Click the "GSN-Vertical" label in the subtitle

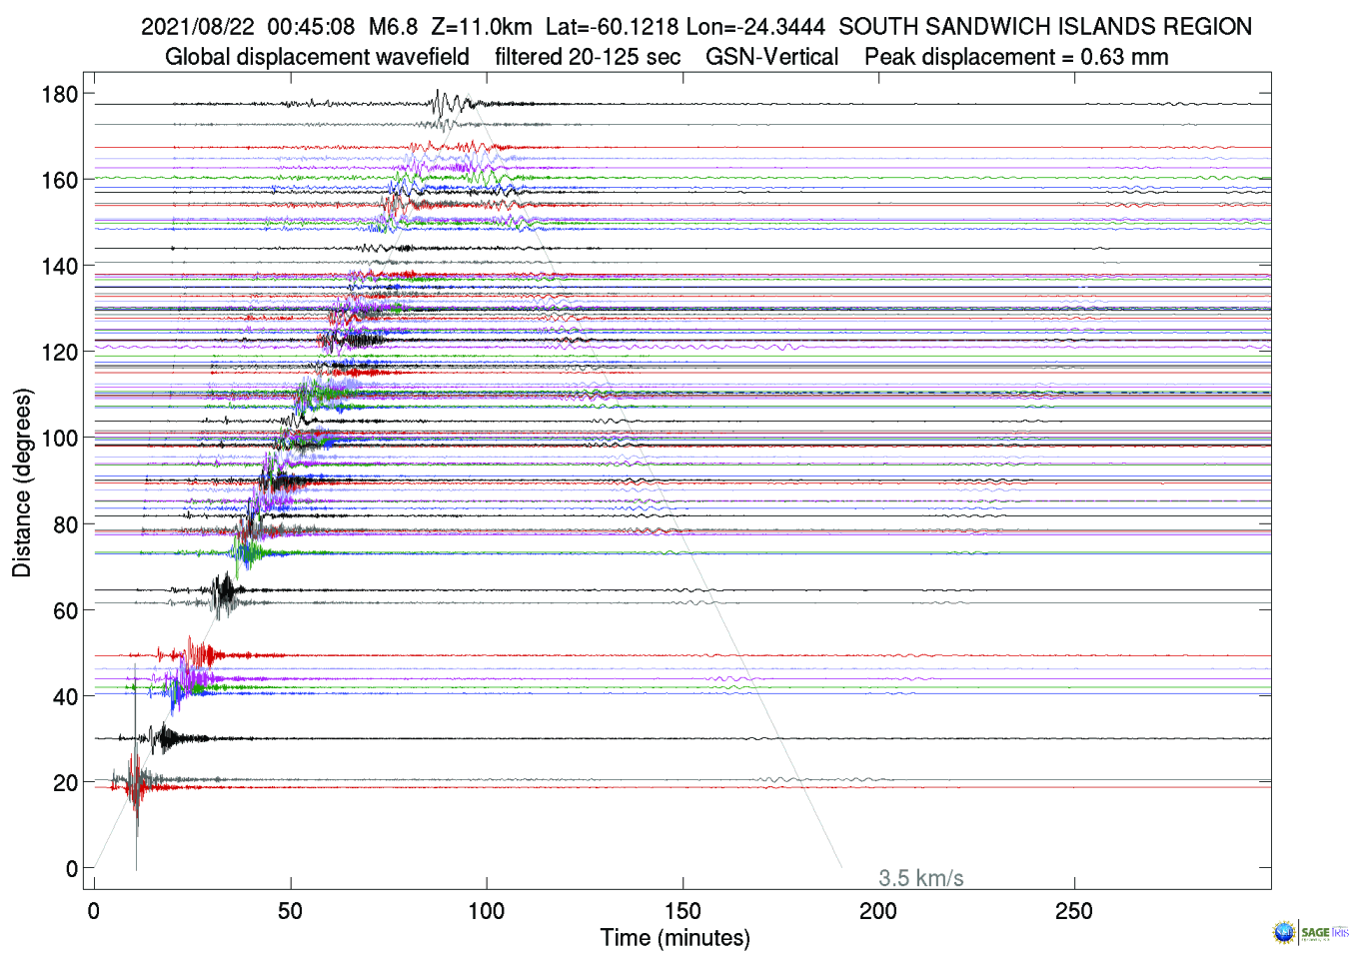click(x=771, y=57)
